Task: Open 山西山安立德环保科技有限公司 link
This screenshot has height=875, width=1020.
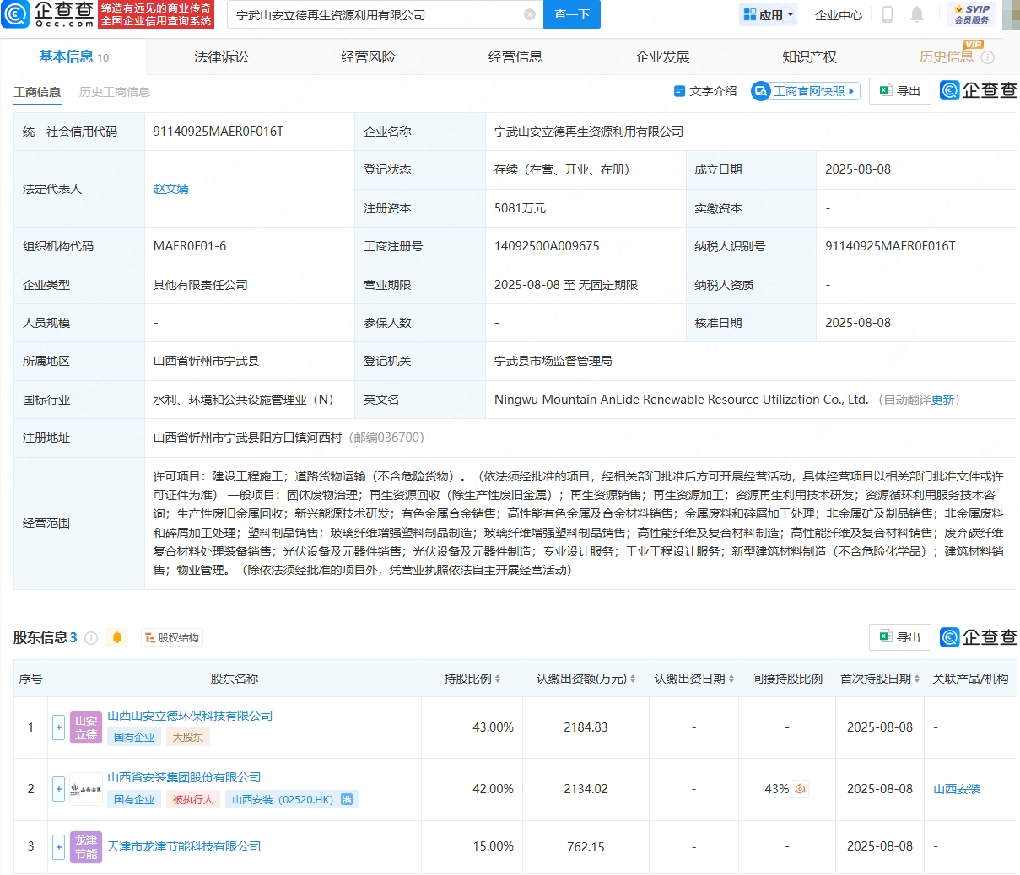Action: coord(190,716)
